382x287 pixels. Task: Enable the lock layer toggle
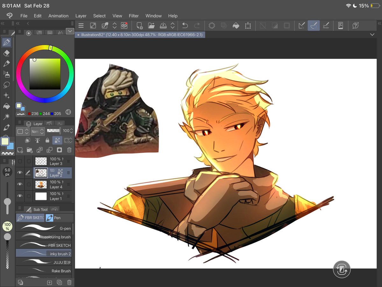pos(47,140)
